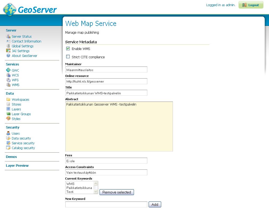This screenshot has width=269, height=209.
Task: Click the JAI Settings picture icon
Action: point(8,51)
